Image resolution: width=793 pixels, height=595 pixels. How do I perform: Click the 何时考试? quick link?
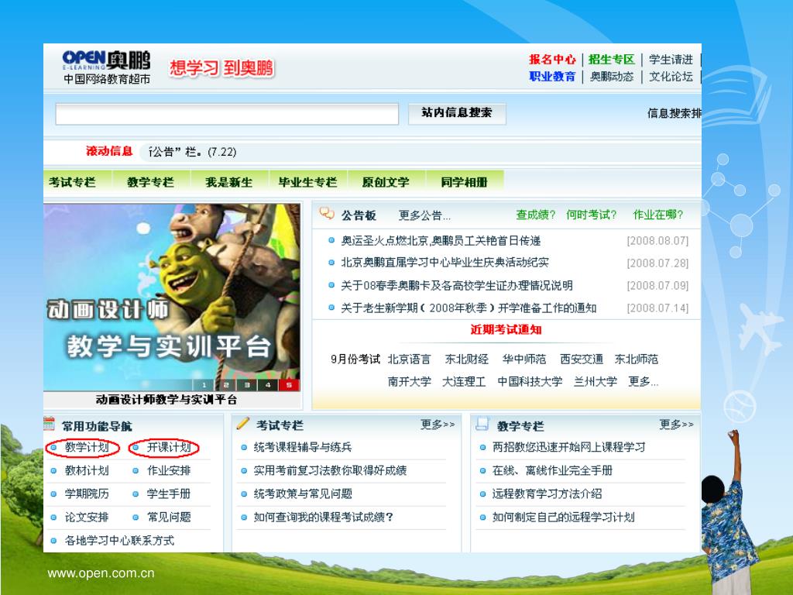(x=591, y=215)
